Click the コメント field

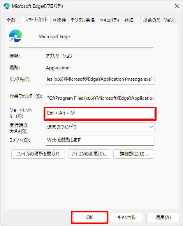[100, 140]
